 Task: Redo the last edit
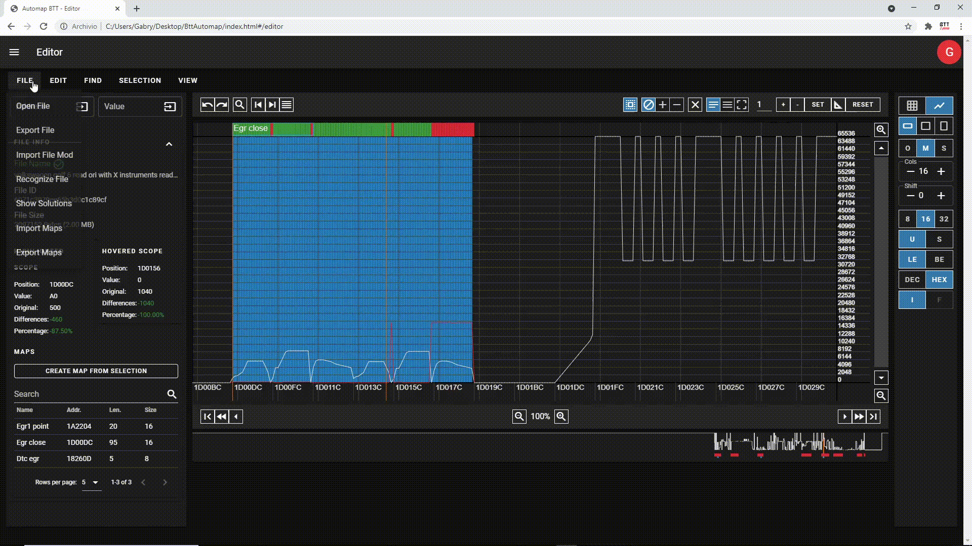click(222, 105)
